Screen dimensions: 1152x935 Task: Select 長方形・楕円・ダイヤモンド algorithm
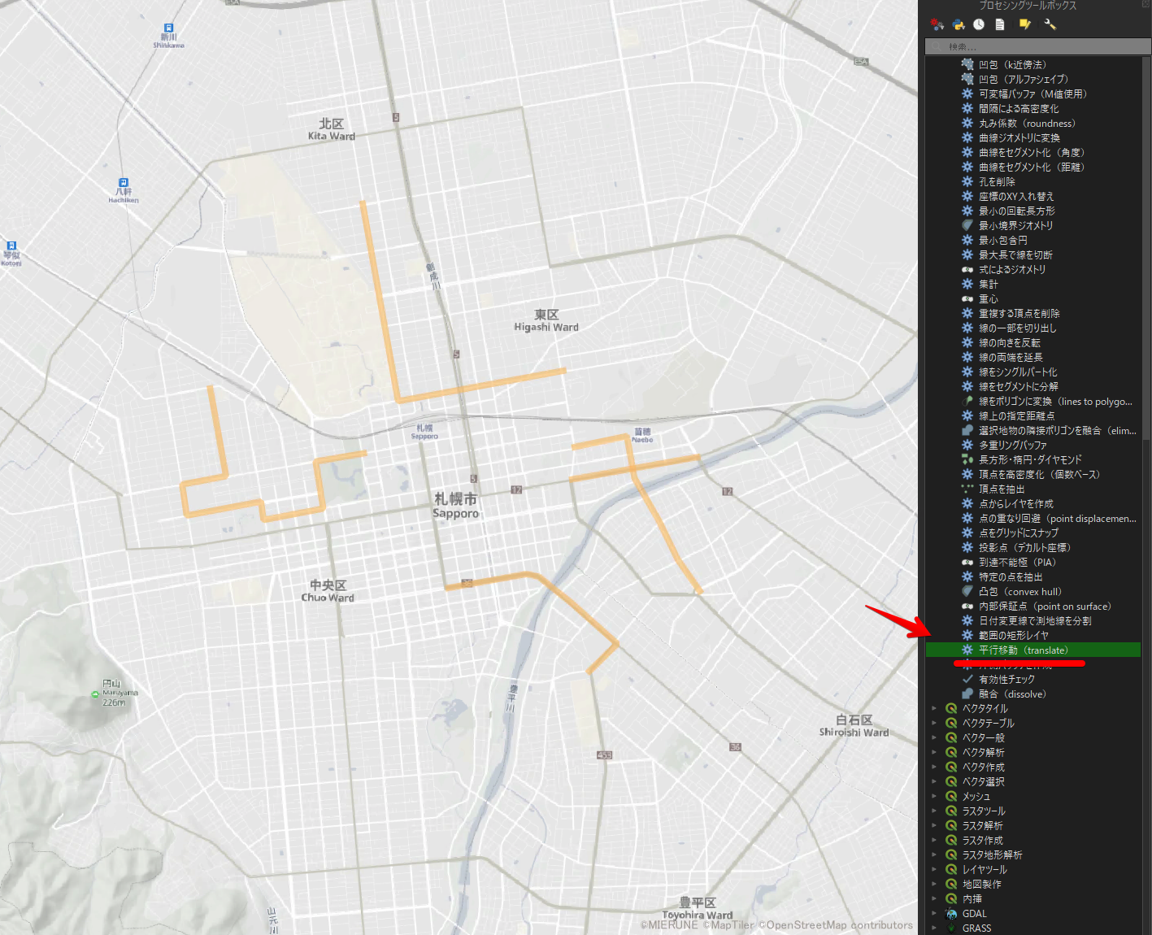1030,460
